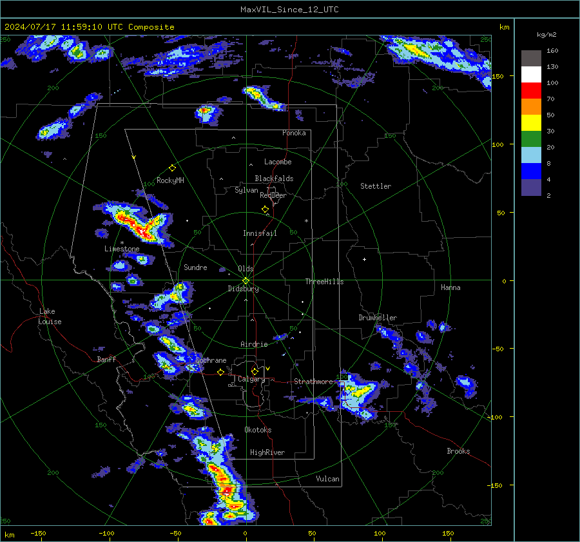This screenshot has height=542, width=580.
Task: Click the Hanna town label
Action: [x=450, y=287]
